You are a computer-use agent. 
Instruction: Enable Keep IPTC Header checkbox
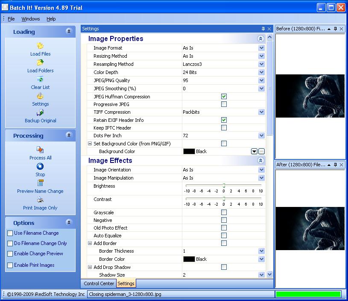(x=224, y=127)
